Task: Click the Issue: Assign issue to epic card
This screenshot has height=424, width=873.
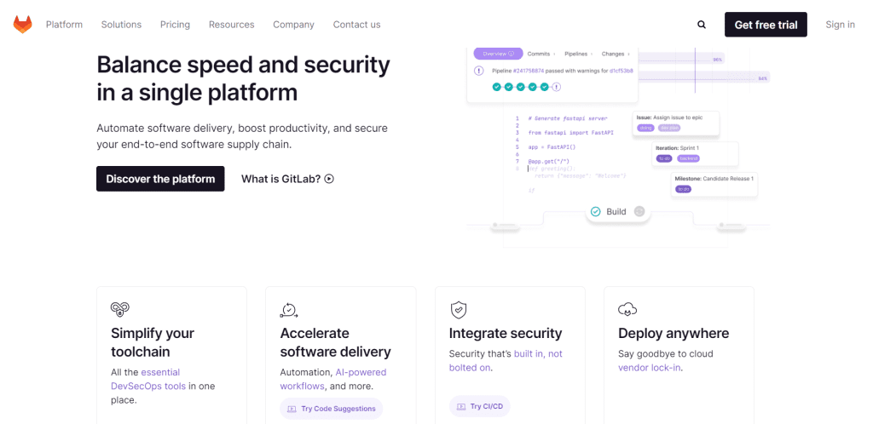Action: 676,123
